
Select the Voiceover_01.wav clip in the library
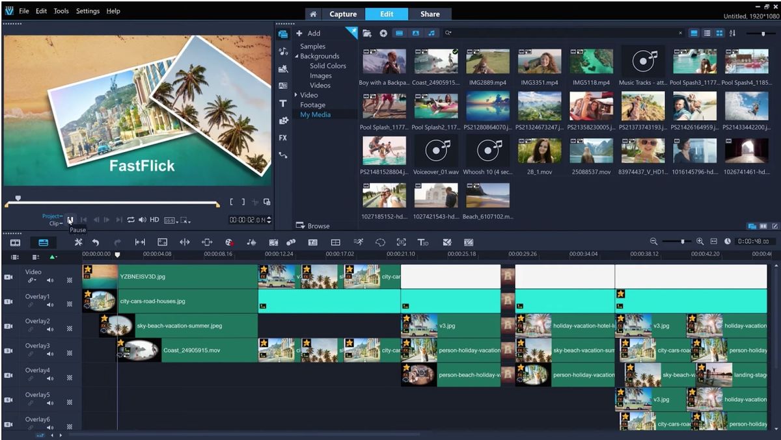coord(435,151)
